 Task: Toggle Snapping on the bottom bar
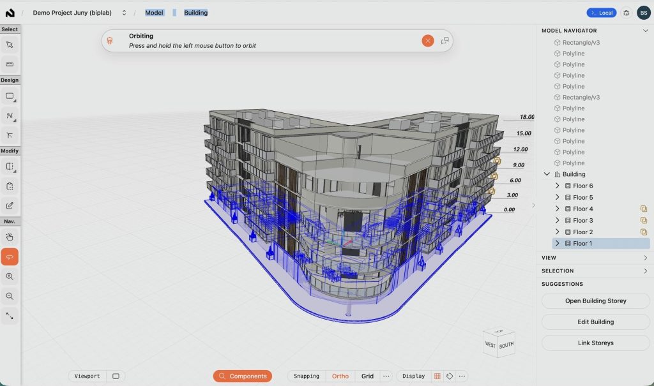[306, 376]
